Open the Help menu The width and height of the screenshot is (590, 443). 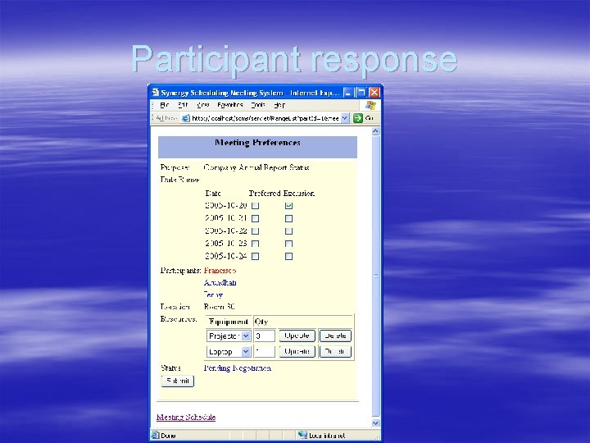pyautogui.click(x=279, y=105)
